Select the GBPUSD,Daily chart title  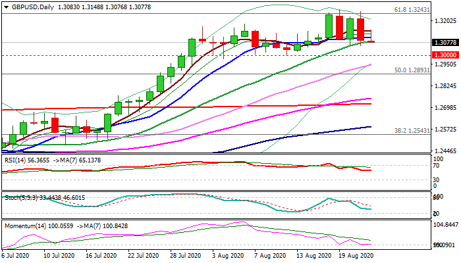pyautogui.click(x=33, y=7)
